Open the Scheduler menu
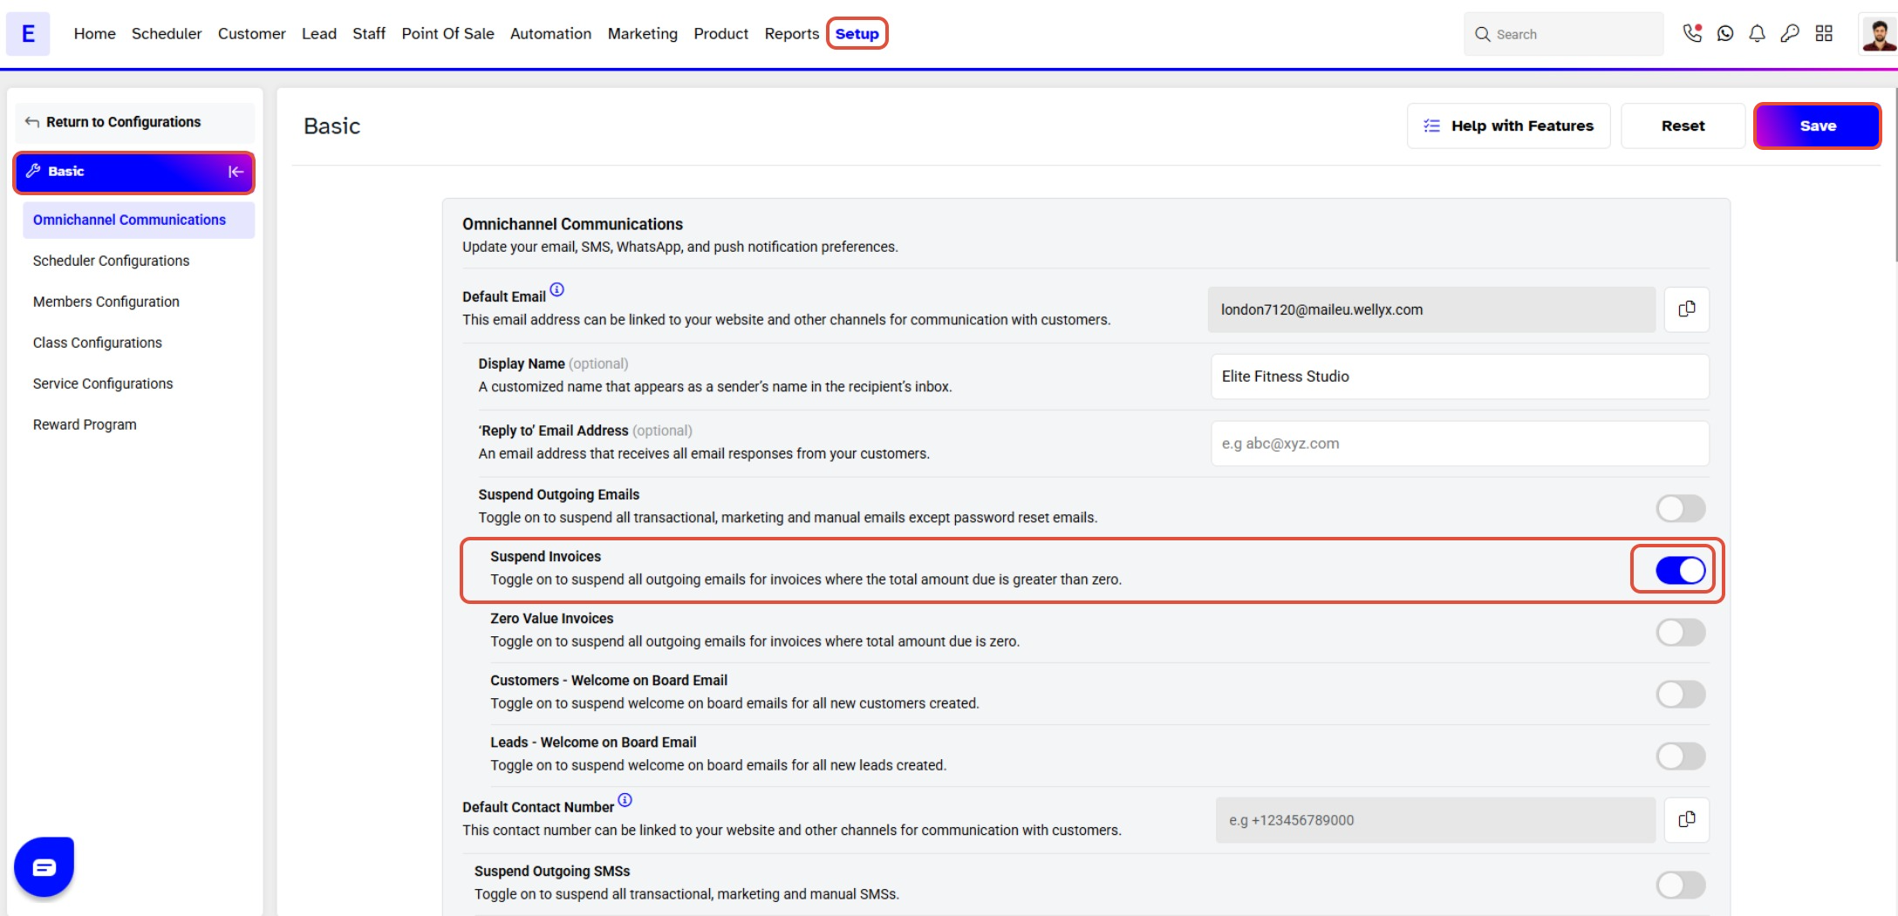This screenshot has height=916, width=1898. tap(167, 33)
